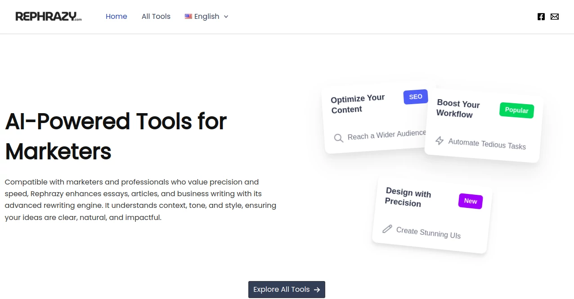Open Rephrazy Facebook page icon
Screen dimensions: 574x299
coord(541,17)
